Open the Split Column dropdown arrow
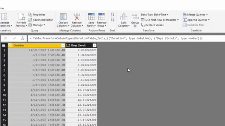 click(x=129, y=26)
